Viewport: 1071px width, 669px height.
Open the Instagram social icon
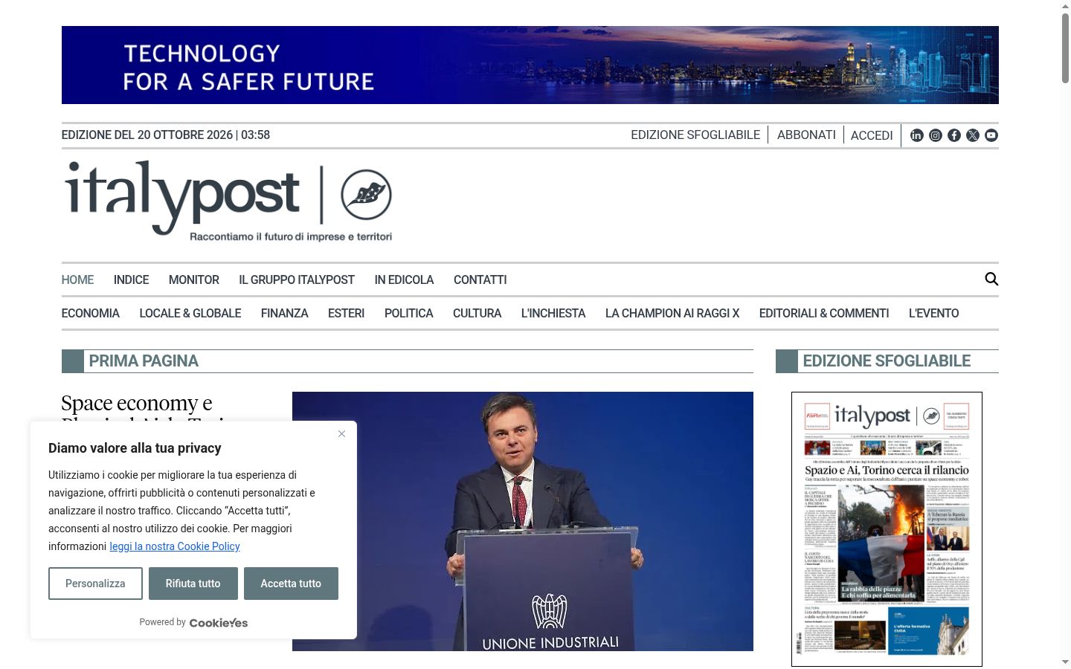(936, 135)
